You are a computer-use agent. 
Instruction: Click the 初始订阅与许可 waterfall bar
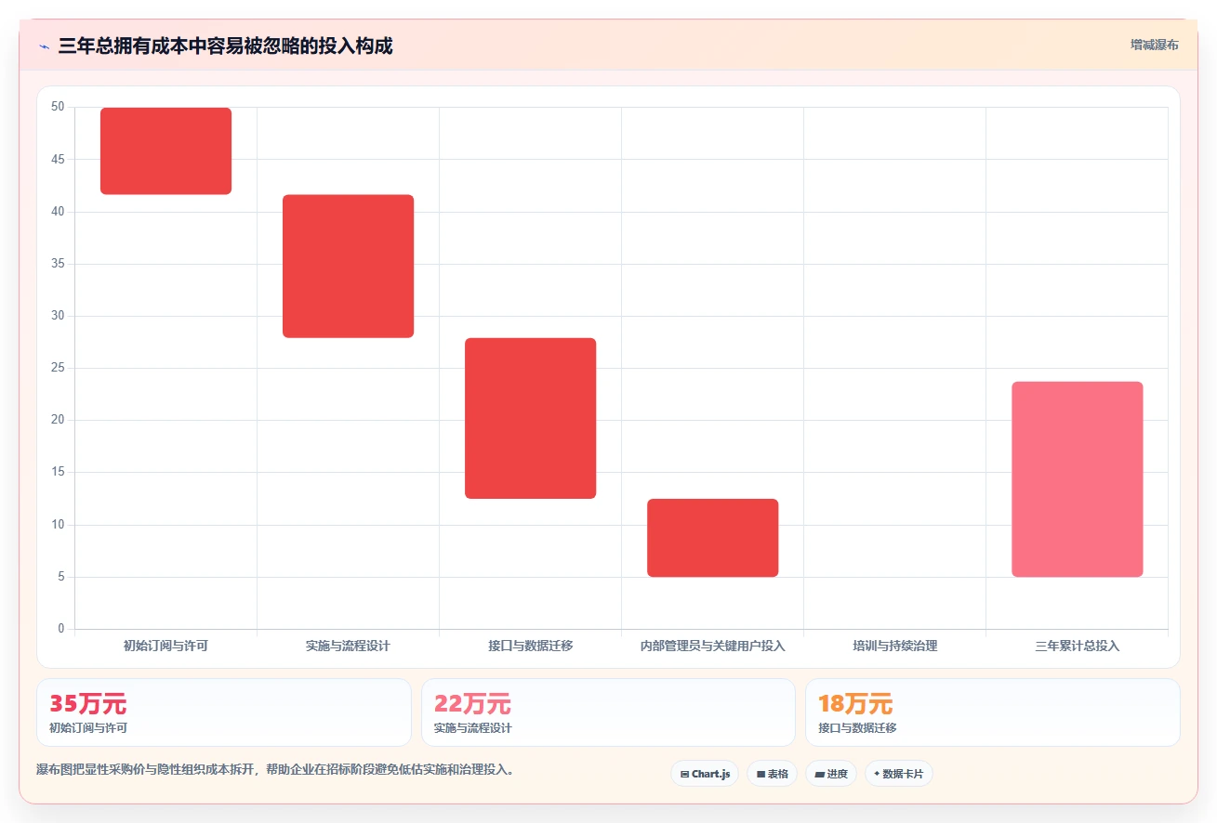[x=166, y=150]
